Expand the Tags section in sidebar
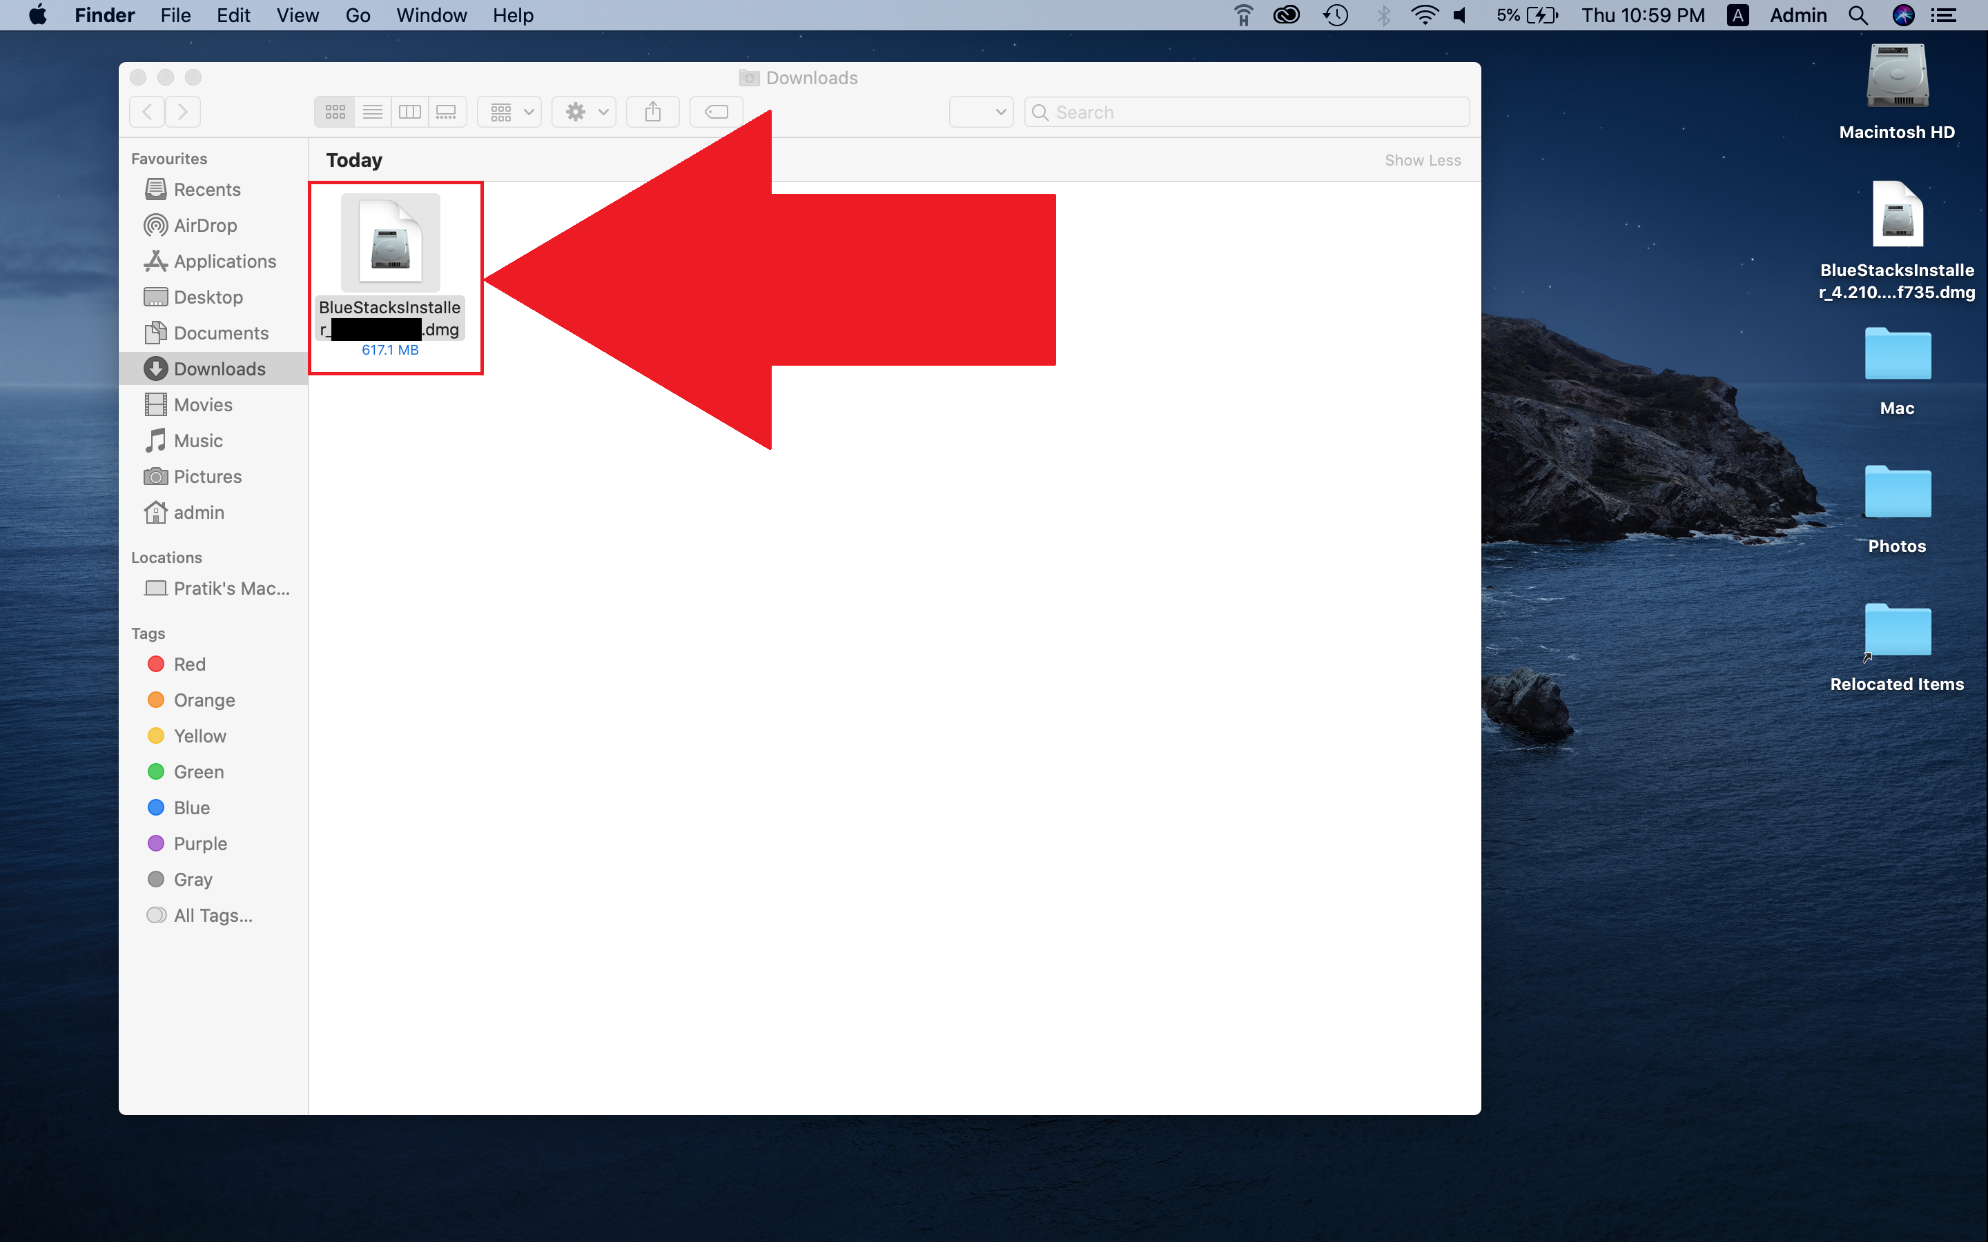 coord(148,631)
